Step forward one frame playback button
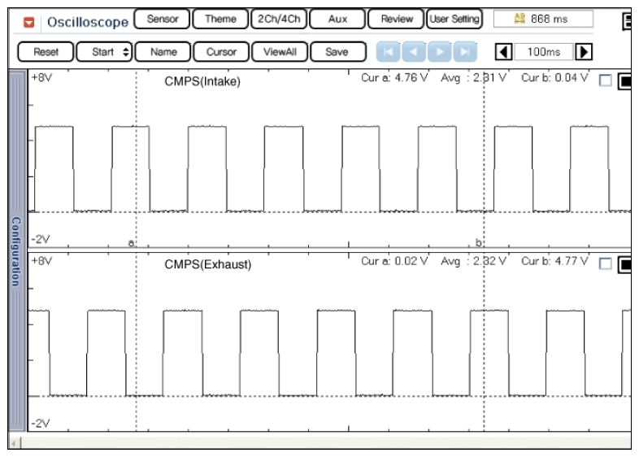This screenshot has height=457, width=639. tap(438, 52)
